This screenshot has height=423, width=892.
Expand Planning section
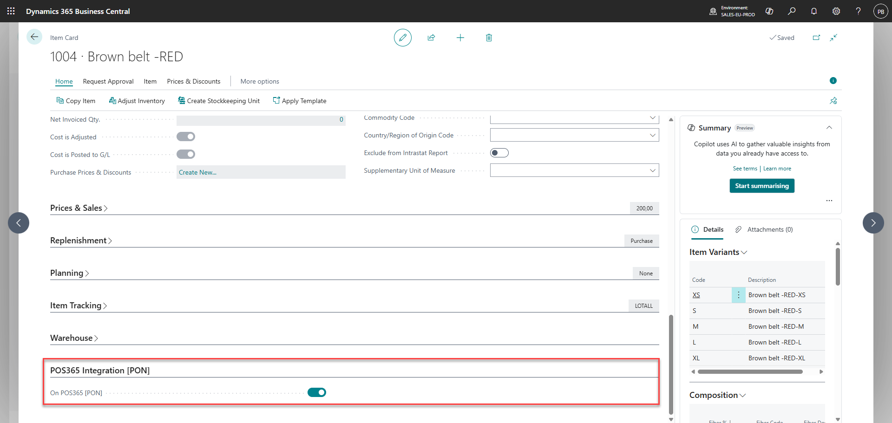point(69,273)
